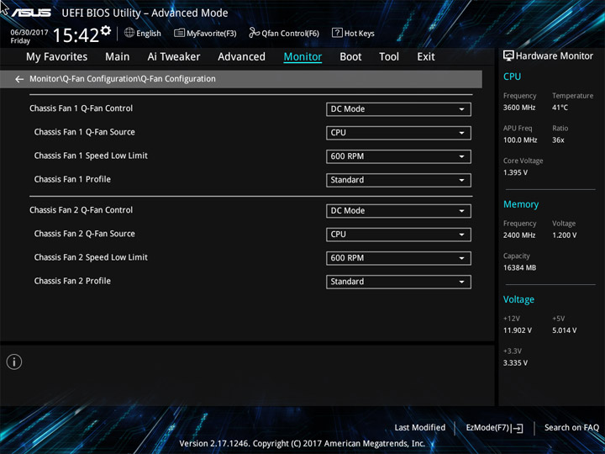Open the Exit tab
This screenshot has height=454, width=605.
[426, 57]
